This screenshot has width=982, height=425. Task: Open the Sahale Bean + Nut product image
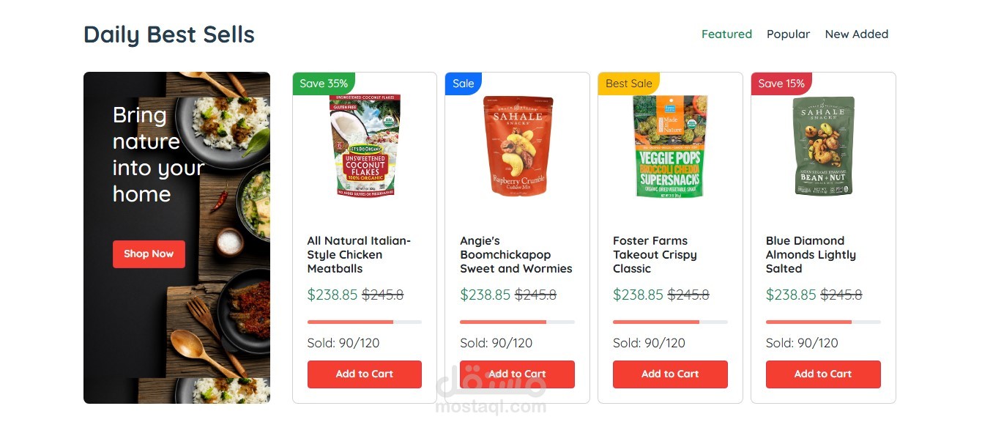tap(824, 146)
